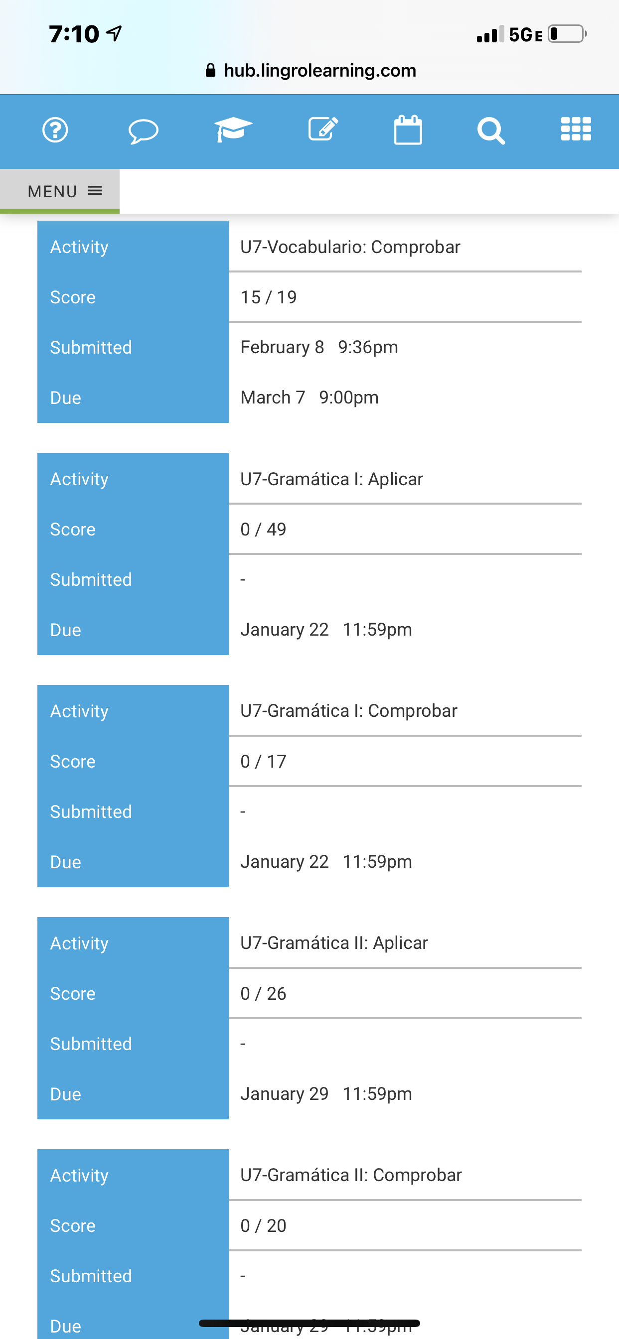Tap the lock icon beside the URL
Viewport: 619px width, 1339px height.
[x=211, y=70]
